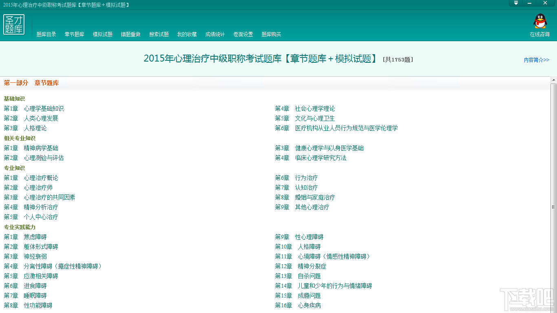Screen dimensions: 557x313
Task: Minimize the window from the title bar
Action: (x=530, y=3)
